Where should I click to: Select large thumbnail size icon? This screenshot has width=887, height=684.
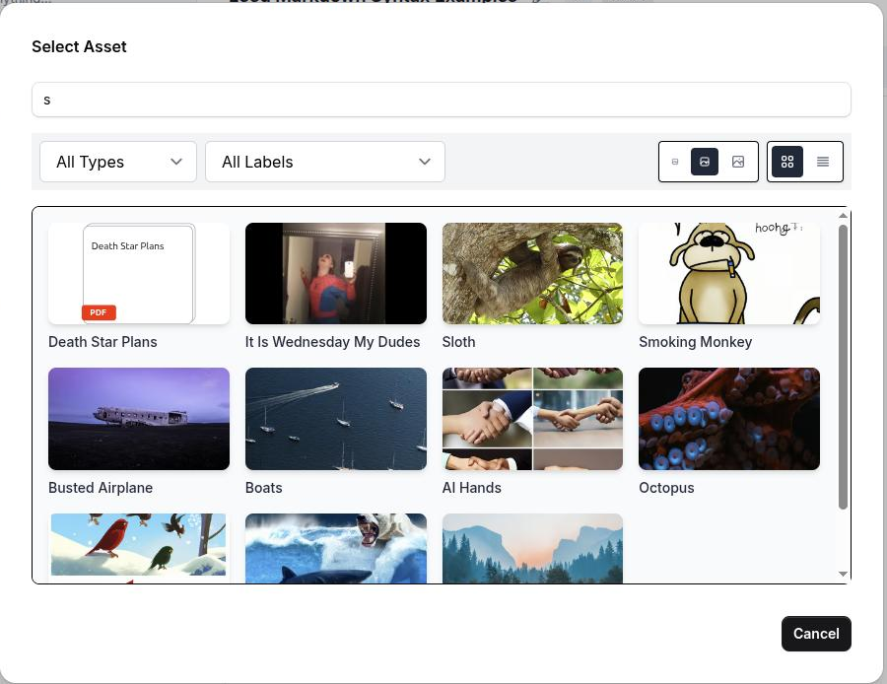click(x=737, y=162)
